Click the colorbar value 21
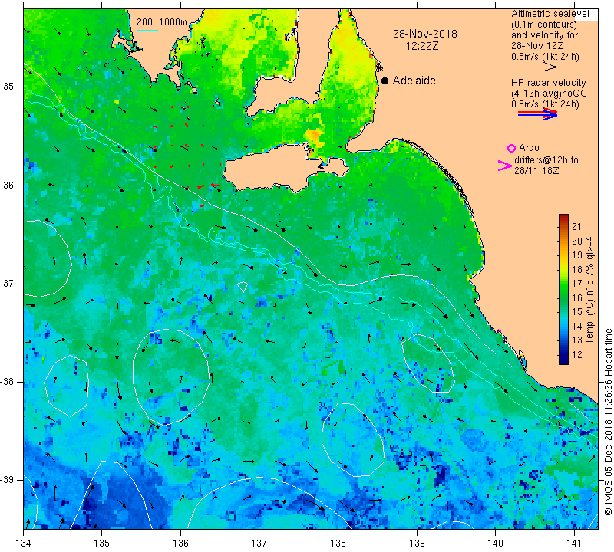The width and height of the screenshot is (614, 552). (577, 226)
